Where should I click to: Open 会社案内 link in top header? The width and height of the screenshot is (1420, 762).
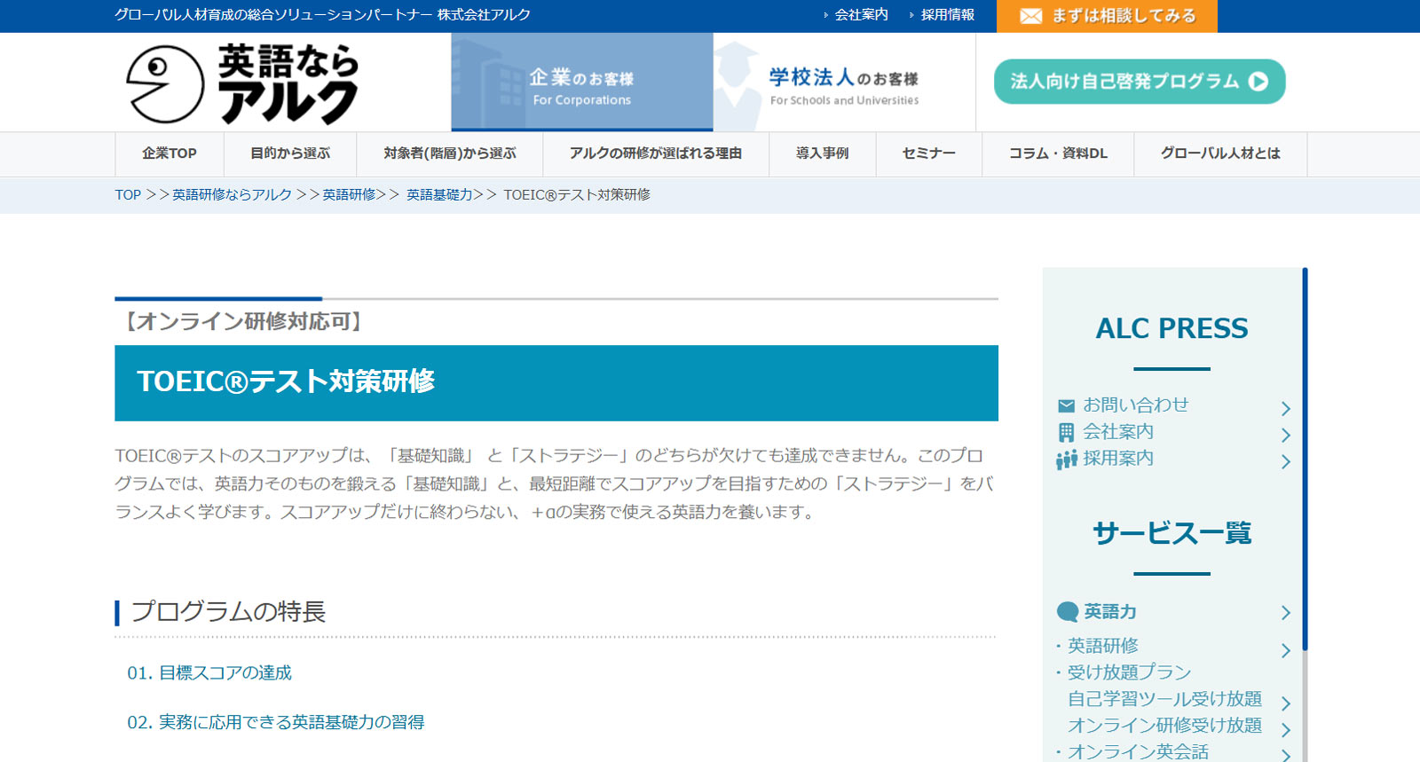click(861, 15)
